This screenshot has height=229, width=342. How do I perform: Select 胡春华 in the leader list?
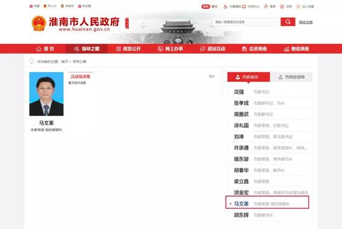coord(270,170)
